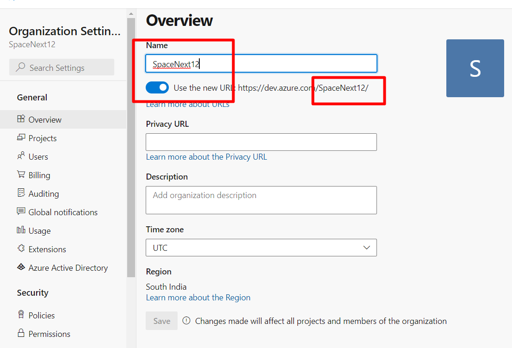Toggle the Use the new URL switch
Image resolution: width=512 pixels, height=348 pixels.
point(157,87)
